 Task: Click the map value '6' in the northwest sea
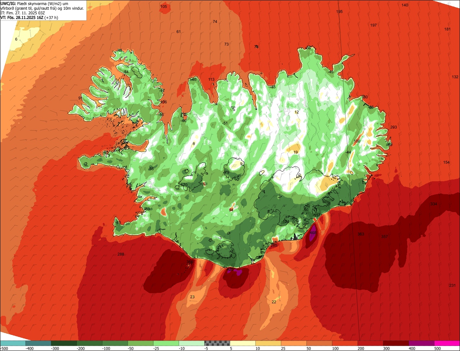[16, 39]
